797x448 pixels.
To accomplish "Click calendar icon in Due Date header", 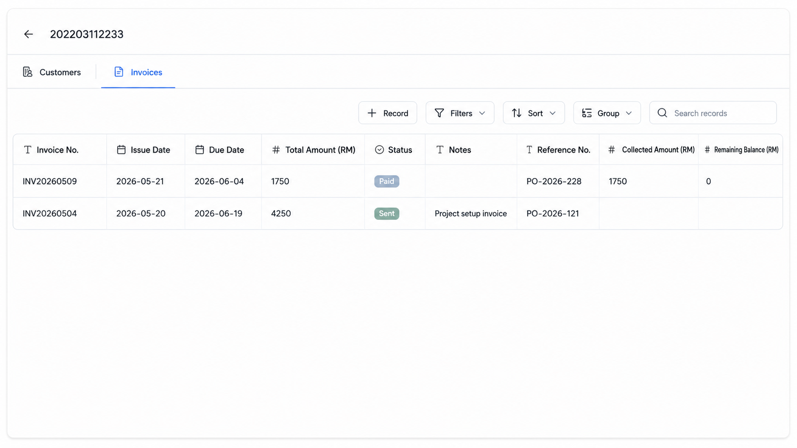I will (199, 149).
